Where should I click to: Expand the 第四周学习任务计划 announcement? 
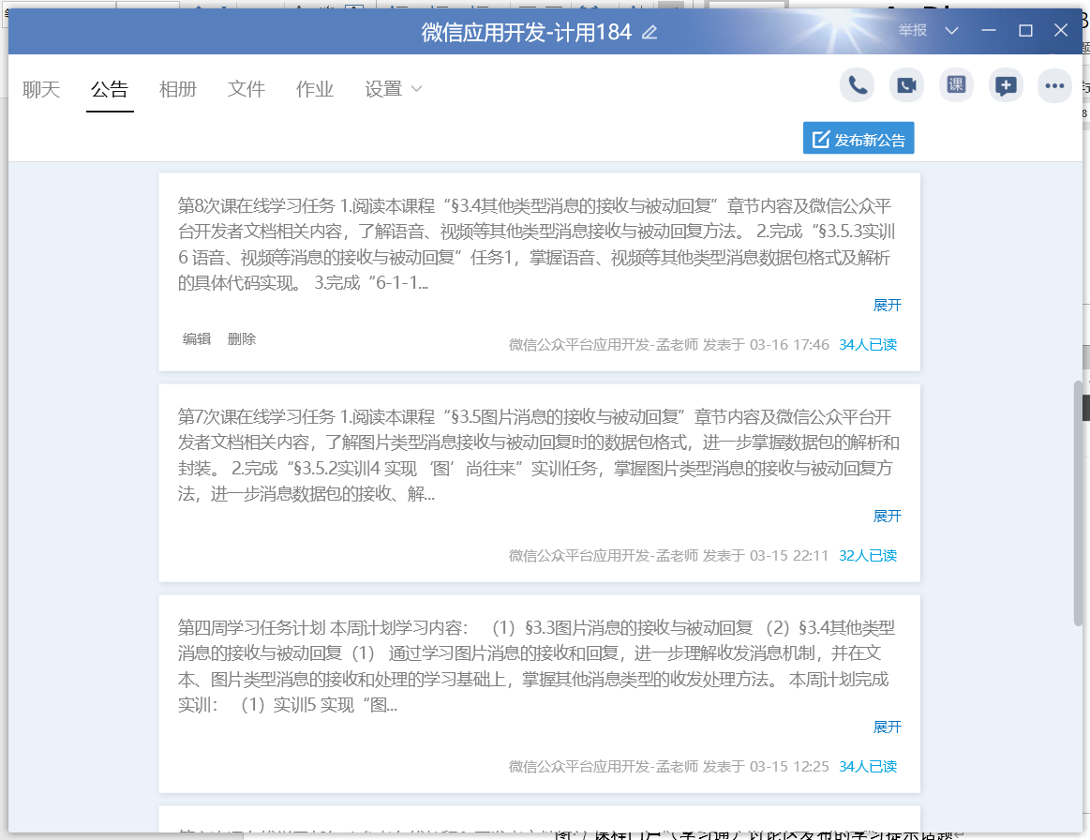coord(887,727)
